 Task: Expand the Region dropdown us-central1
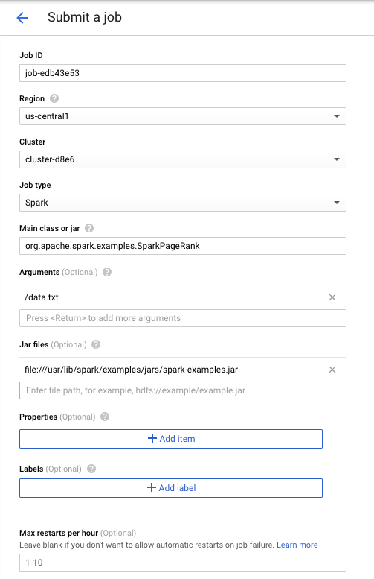click(183, 116)
